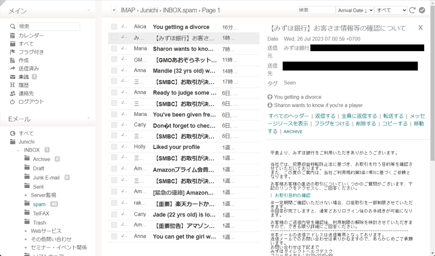The image size is (435, 256).
Task: Click the flag icon beside フラグ付き
Action: (12, 52)
